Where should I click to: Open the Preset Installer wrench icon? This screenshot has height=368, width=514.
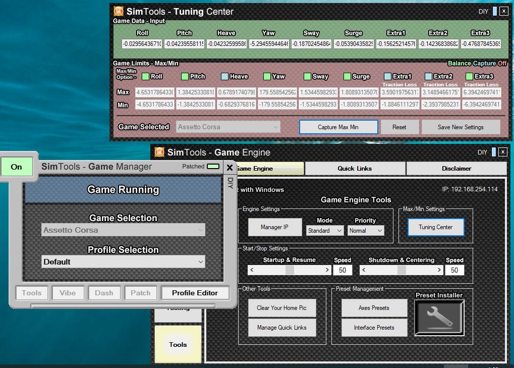[x=439, y=318]
